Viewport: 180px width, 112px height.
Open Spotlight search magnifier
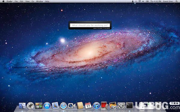point(176,1)
